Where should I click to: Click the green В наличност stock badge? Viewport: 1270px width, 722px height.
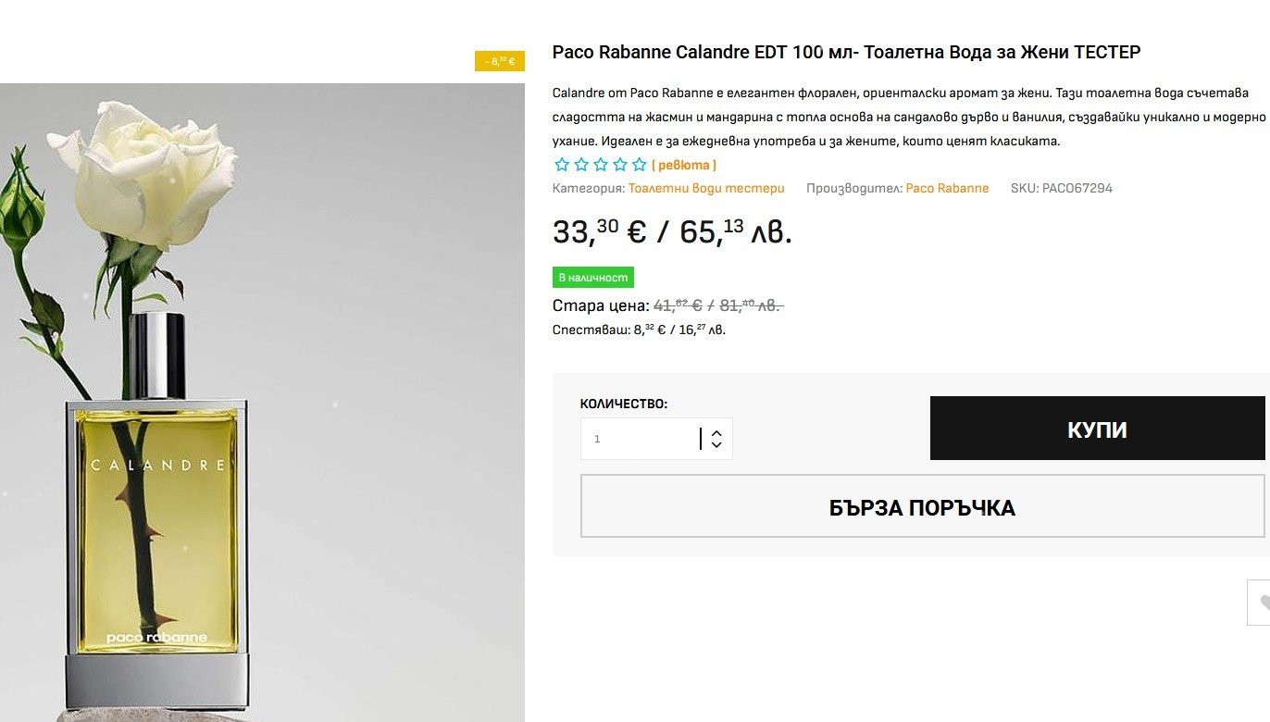[x=592, y=278]
